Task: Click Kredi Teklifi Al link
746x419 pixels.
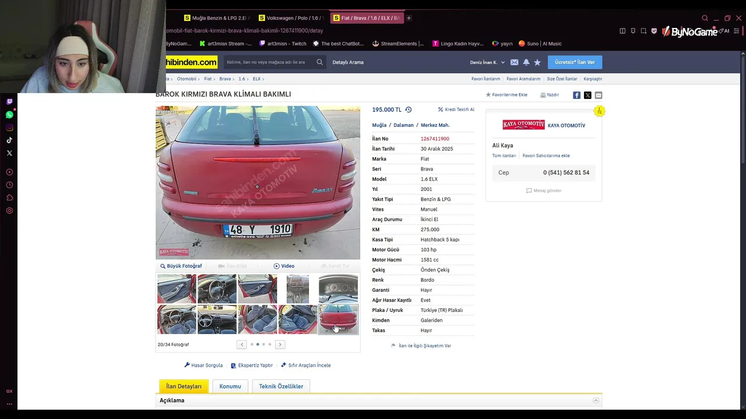Action: pos(456,109)
